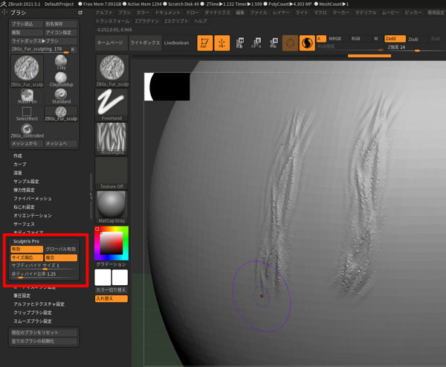
Task: Select the Standard brush icon
Action: [61, 96]
